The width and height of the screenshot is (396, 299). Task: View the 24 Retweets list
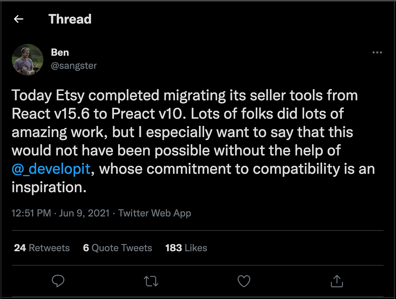42,248
